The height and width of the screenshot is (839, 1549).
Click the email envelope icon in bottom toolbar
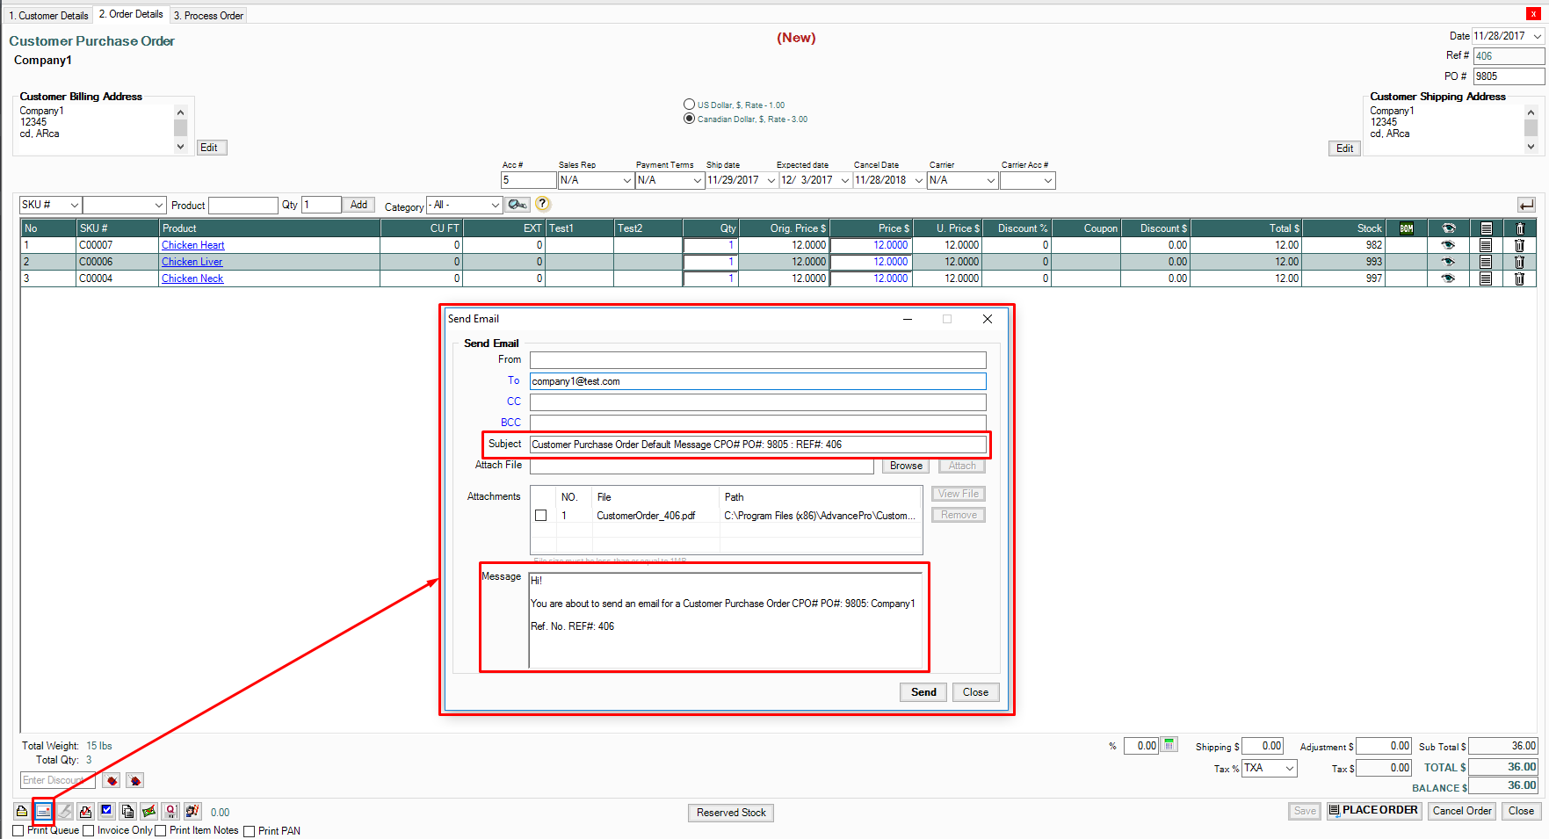[43, 811]
